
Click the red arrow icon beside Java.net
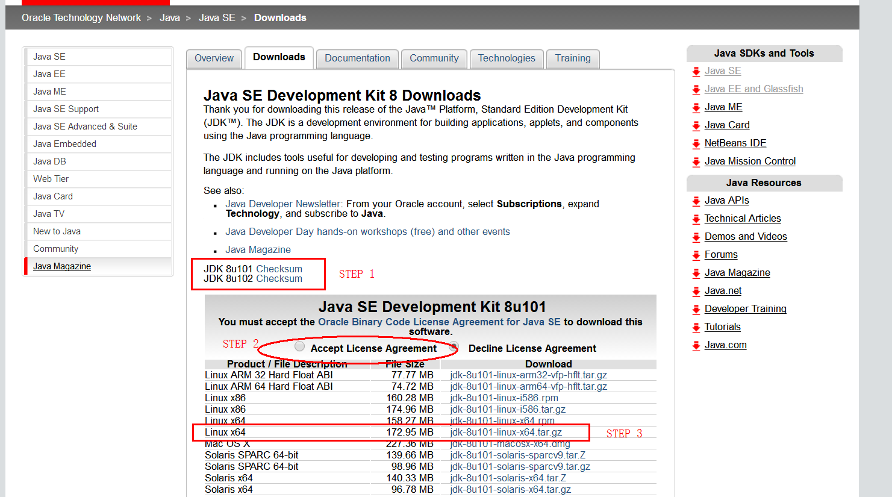point(696,292)
